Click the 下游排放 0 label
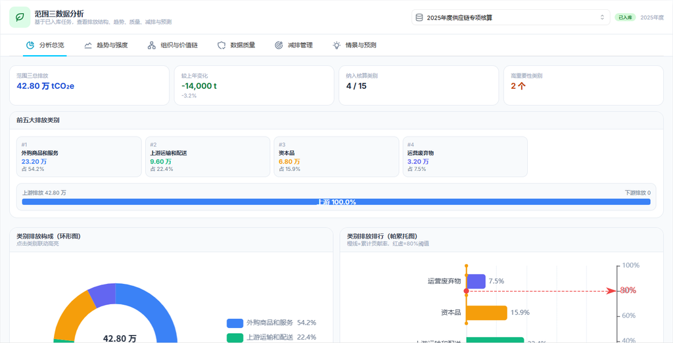This screenshot has width=673, height=343. [x=638, y=193]
